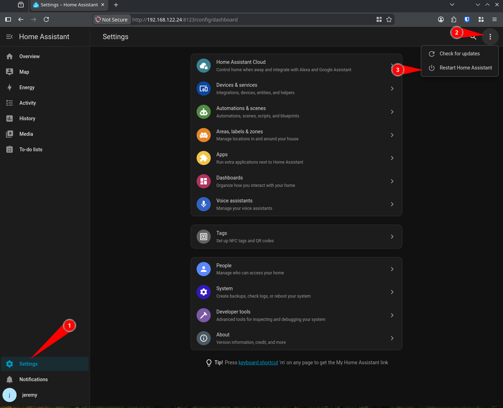Select Restart Home Assistant menu entry
Screen dimensions: 503x408
click(x=460, y=68)
